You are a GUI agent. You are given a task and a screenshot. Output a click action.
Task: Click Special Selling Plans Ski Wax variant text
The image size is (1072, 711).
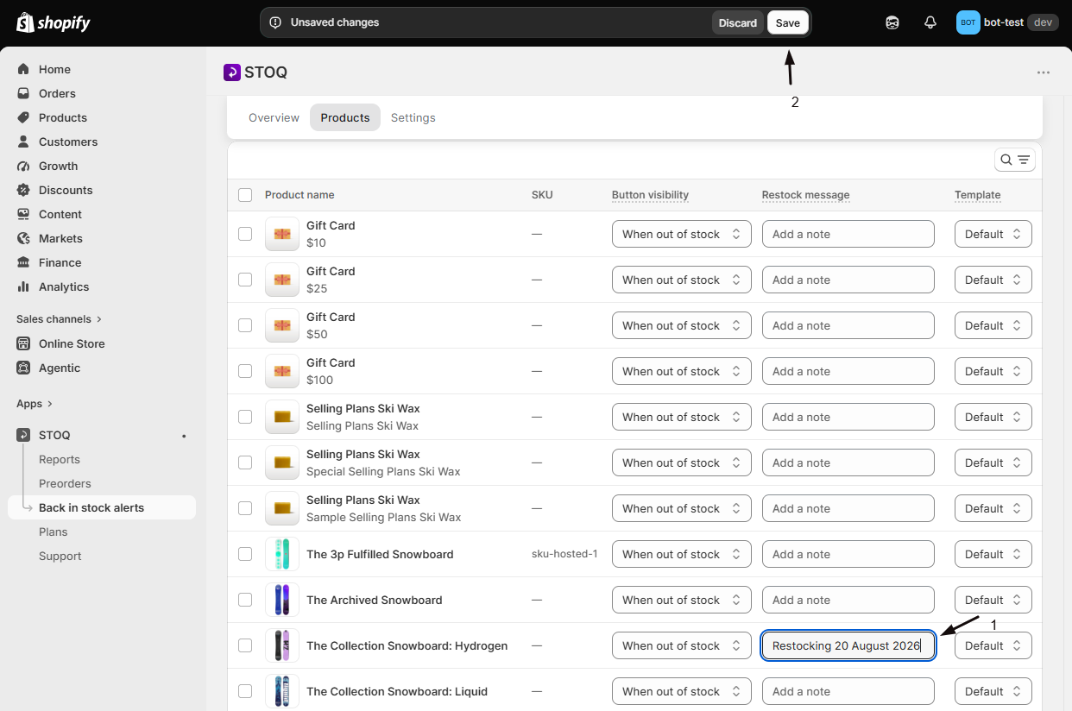[x=383, y=472]
